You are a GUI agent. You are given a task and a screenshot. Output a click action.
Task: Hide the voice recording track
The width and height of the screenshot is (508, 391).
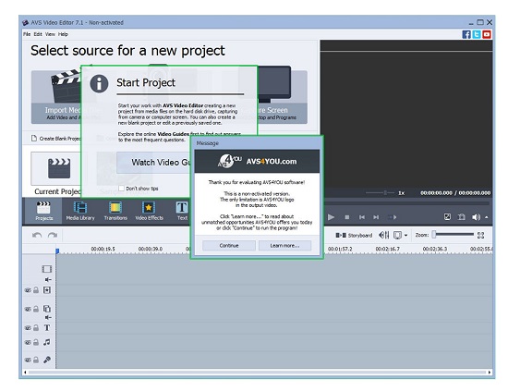click(x=28, y=360)
